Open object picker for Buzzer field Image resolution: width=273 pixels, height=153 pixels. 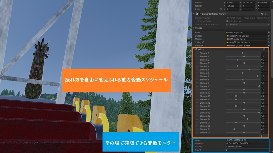(x=269, y=36)
